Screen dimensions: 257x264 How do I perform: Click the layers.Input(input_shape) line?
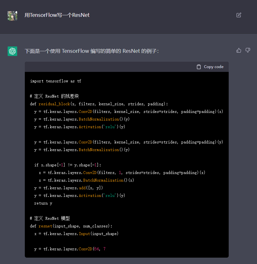[76, 234]
